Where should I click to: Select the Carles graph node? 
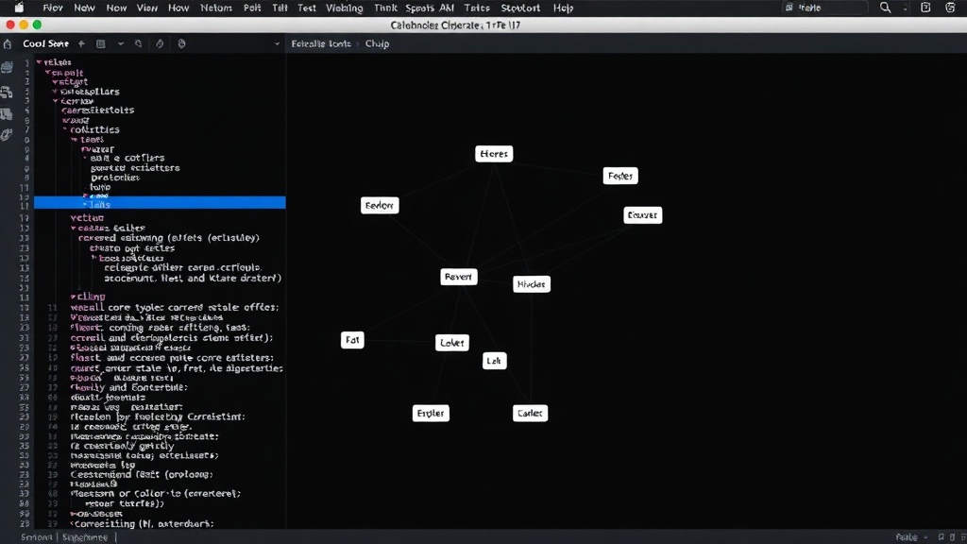pos(530,414)
